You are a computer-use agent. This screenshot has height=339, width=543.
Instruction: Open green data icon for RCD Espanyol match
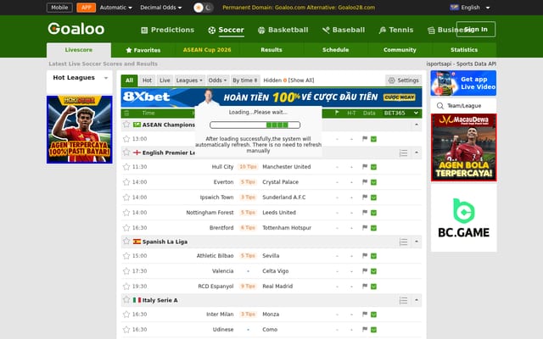tap(373, 286)
